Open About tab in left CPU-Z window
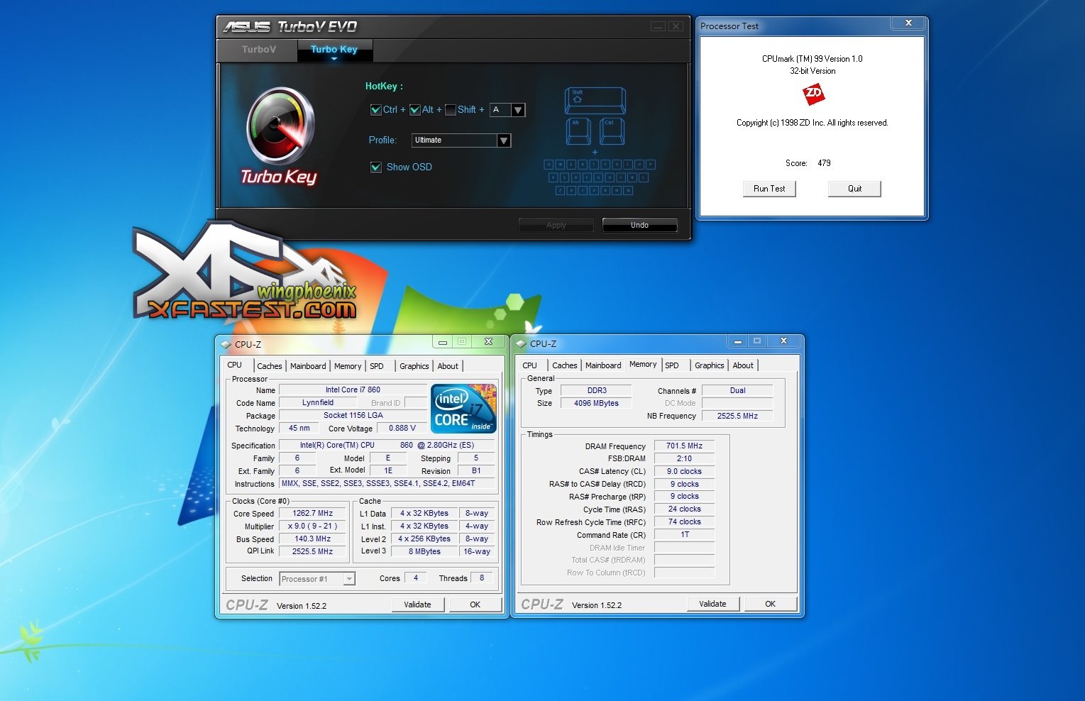Image resolution: width=1085 pixels, height=701 pixels. 448,366
